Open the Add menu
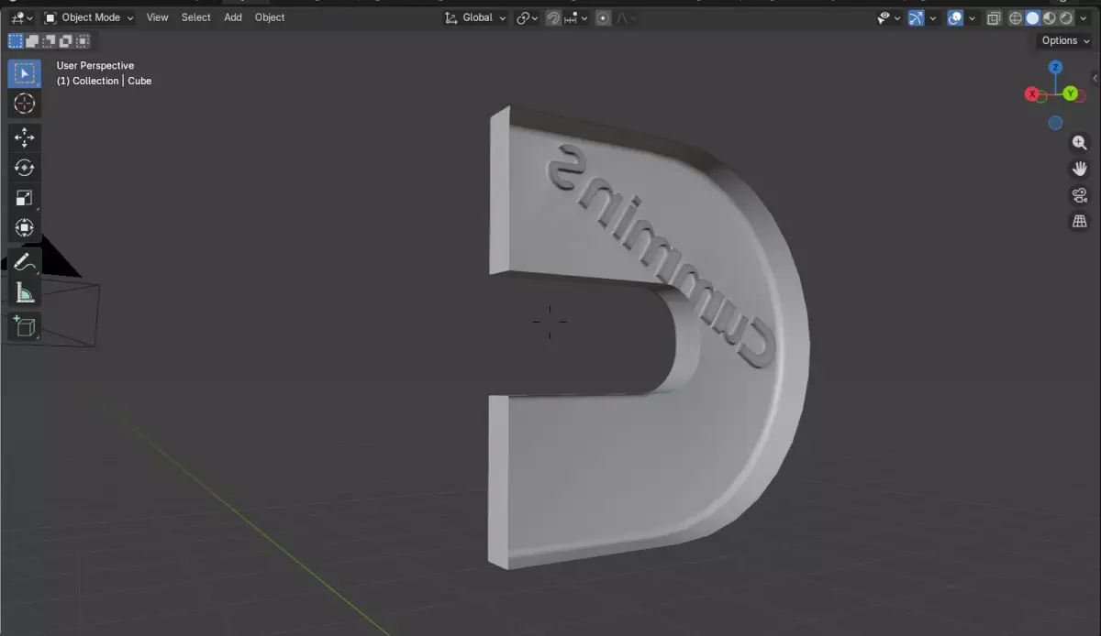 click(x=233, y=17)
